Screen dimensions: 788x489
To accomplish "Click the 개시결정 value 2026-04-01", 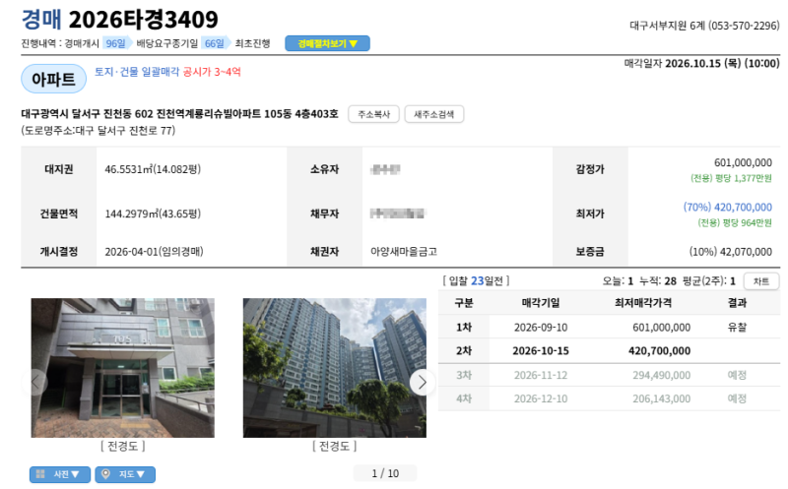I will pos(154,252).
